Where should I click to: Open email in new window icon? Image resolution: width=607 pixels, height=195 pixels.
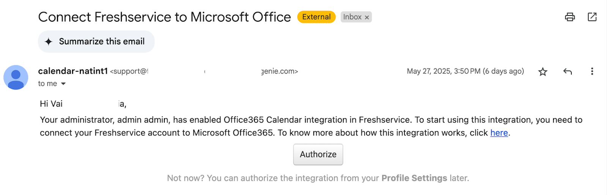[x=592, y=17]
